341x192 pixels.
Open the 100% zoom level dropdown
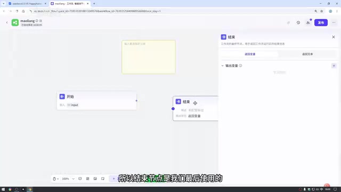click(68, 179)
